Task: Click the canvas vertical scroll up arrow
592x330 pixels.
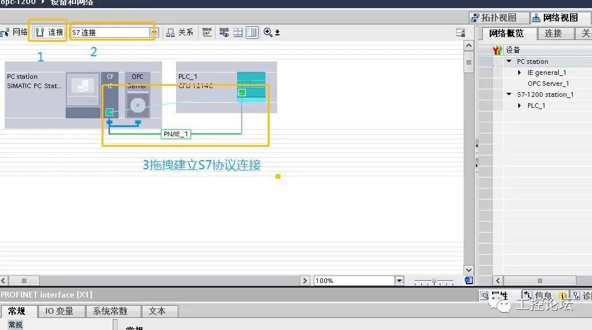Action: 468,46
